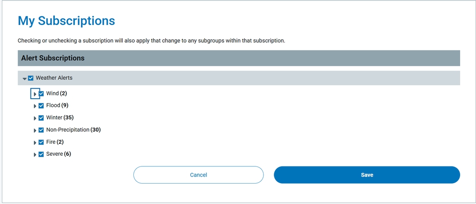Select the Weather Alerts label
Viewport: 476px width, 204px height.
54,78
